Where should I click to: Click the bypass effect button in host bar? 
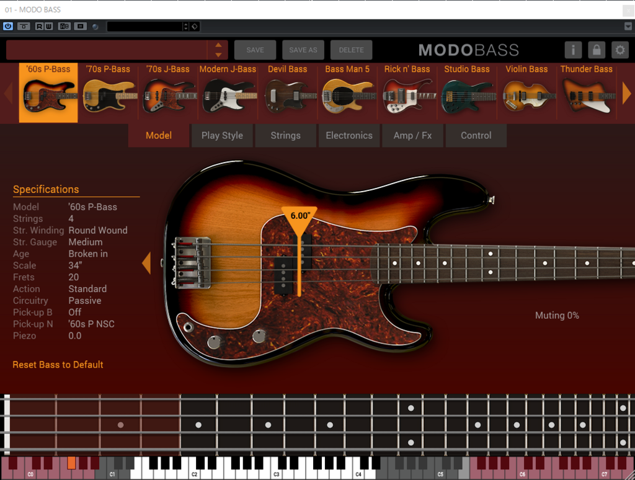(24, 26)
